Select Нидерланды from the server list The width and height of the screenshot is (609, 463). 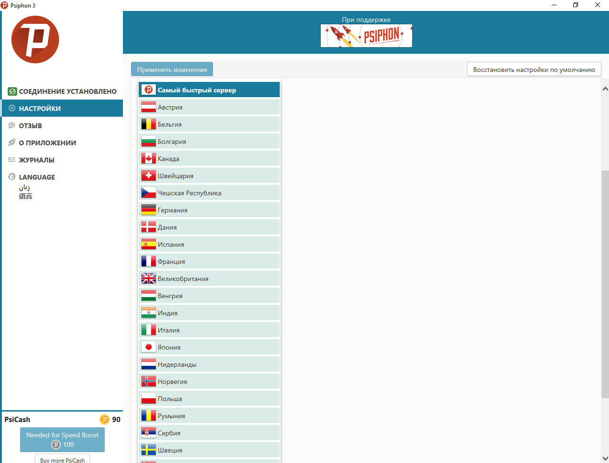click(x=209, y=364)
